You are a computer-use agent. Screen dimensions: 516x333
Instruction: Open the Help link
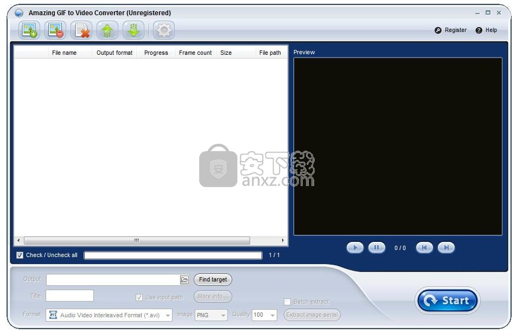491,30
